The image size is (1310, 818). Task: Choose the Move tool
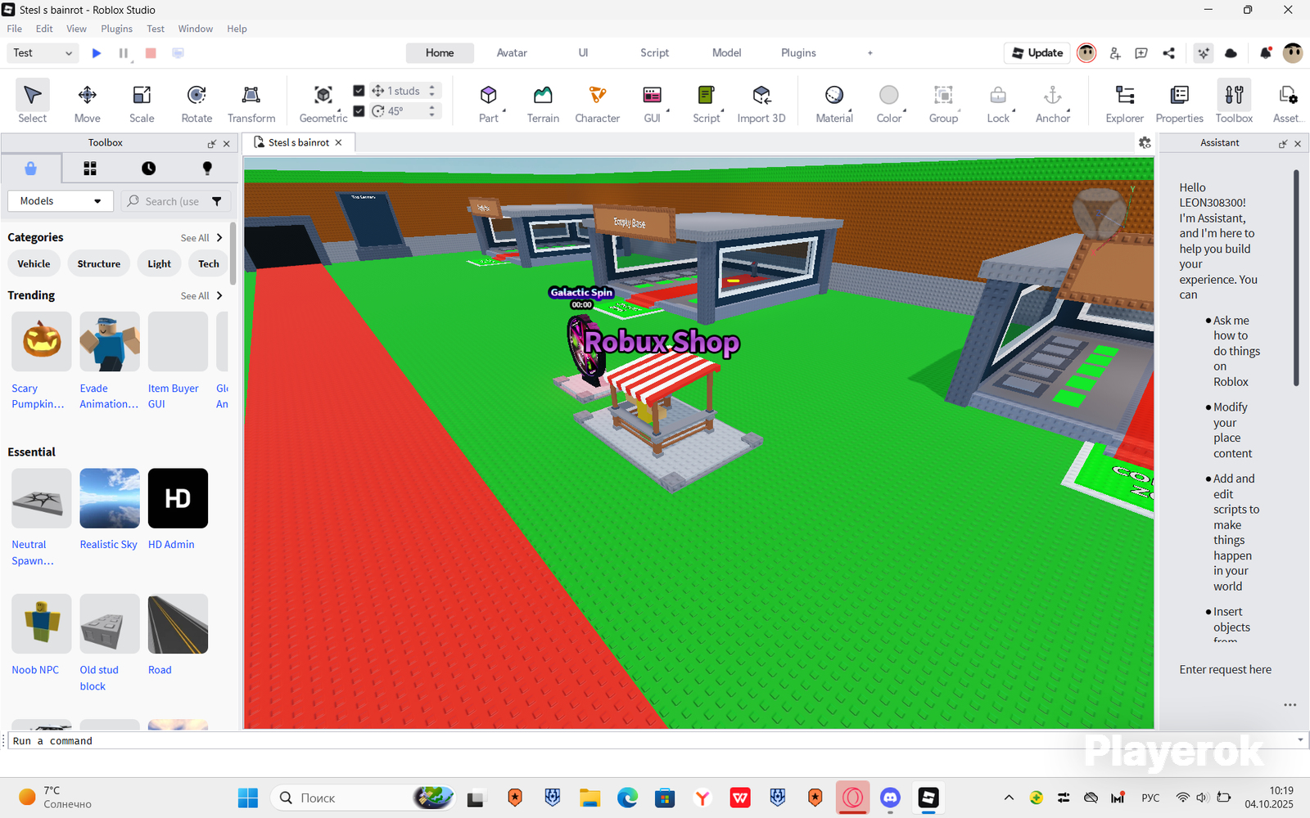tap(88, 102)
